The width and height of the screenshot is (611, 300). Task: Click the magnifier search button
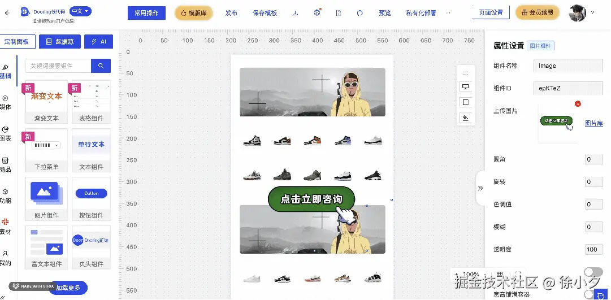101,66
